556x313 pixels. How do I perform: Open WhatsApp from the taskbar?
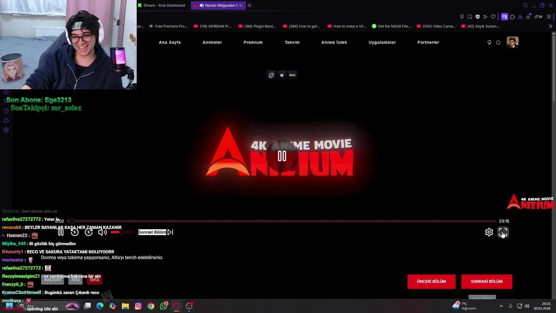pos(164,306)
